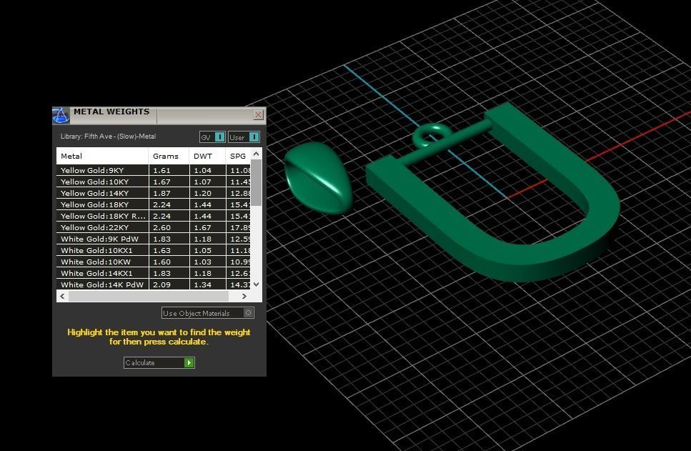This screenshot has width=691, height=451.
Task: Click the METAL WEIGHTS title tab
Action: tap(111, 112)
